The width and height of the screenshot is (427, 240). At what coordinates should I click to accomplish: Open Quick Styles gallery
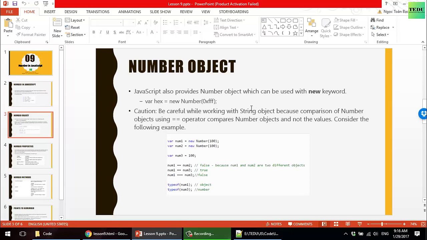325,27
